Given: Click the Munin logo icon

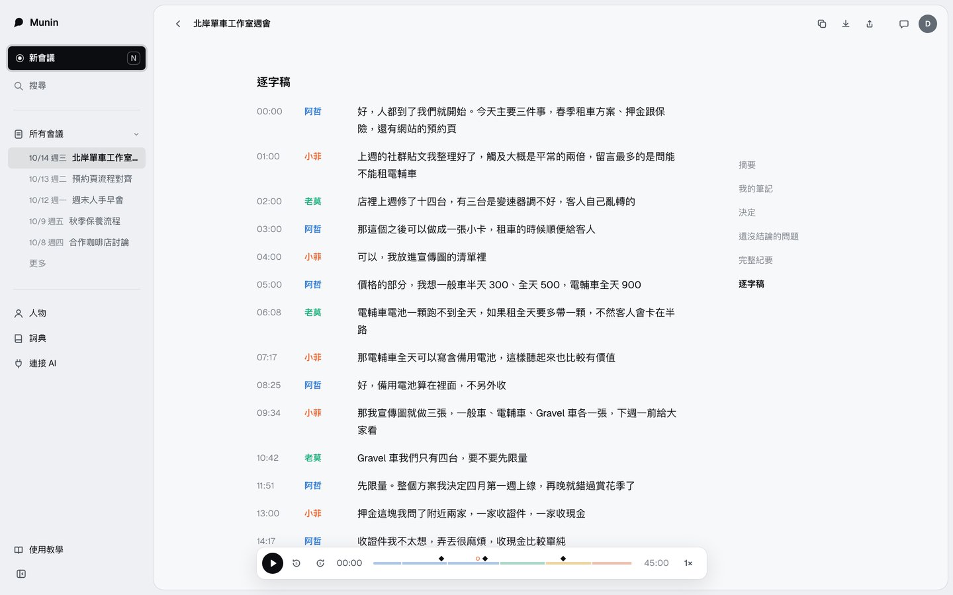Looking at the screenshot, I should click(x=19, y=22).
